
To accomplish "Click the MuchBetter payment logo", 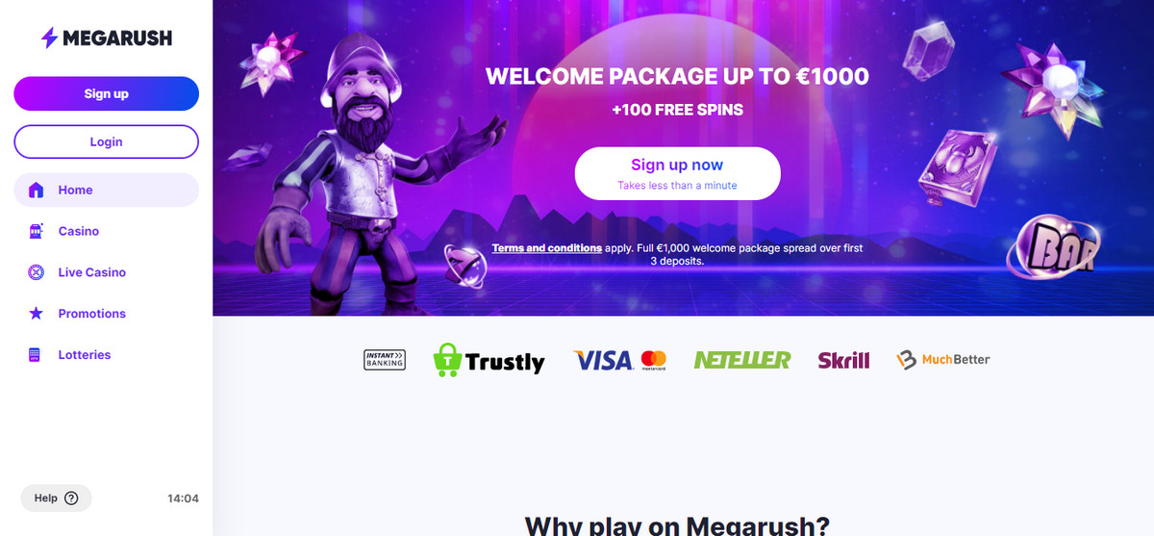I will (x=942, y=360).
